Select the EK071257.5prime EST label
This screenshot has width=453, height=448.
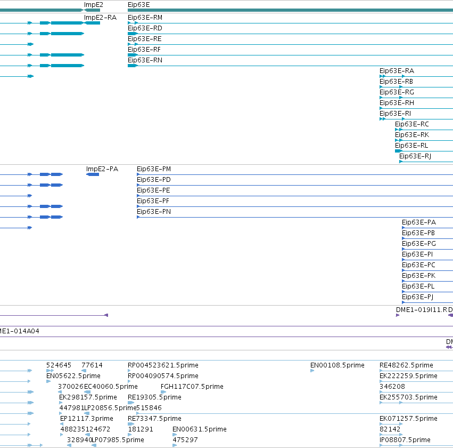408,419
